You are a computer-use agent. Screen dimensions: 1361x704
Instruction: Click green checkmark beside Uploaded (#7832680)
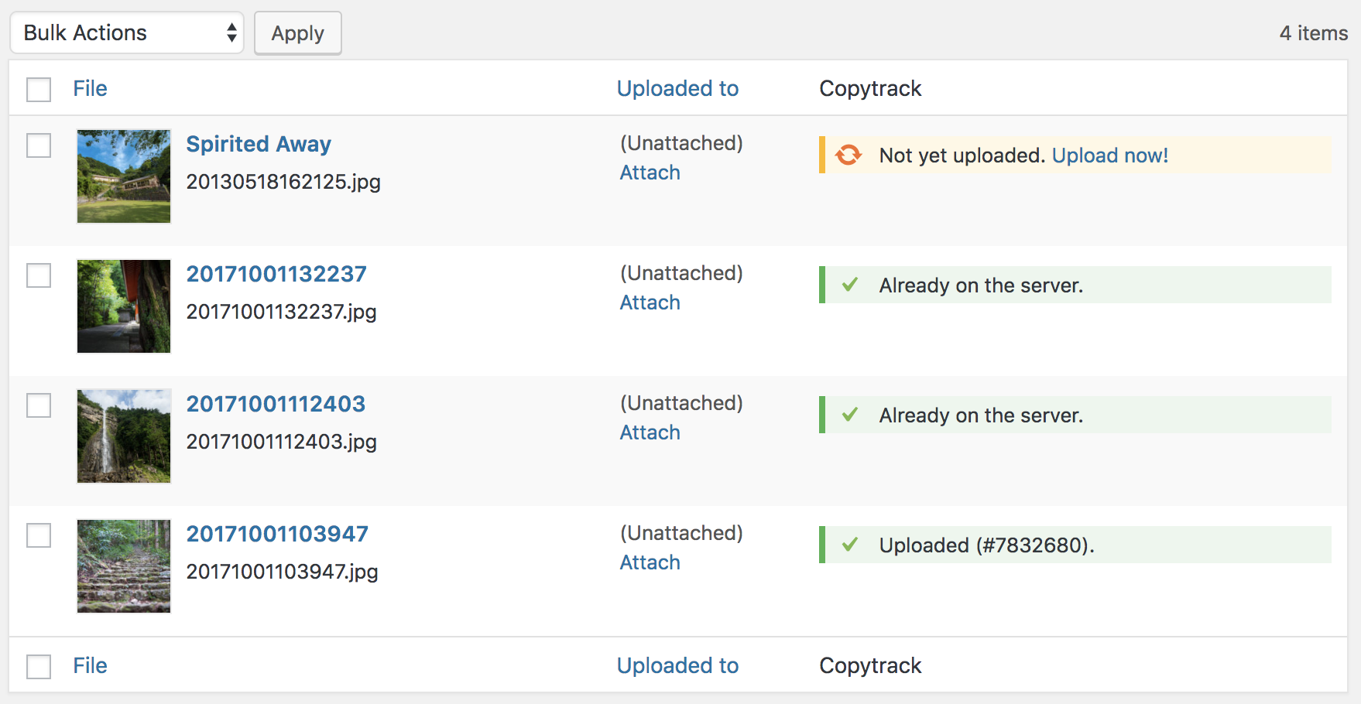click(850, 545)
